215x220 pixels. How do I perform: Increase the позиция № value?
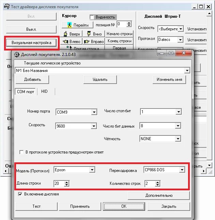pos(129,23)
